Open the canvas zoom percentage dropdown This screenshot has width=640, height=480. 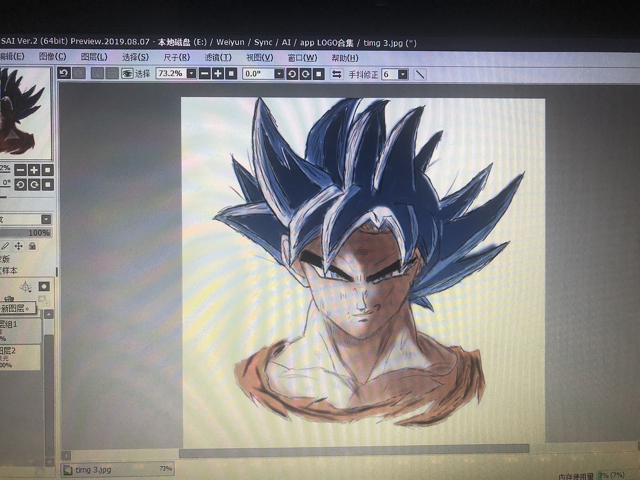point(191,73)
